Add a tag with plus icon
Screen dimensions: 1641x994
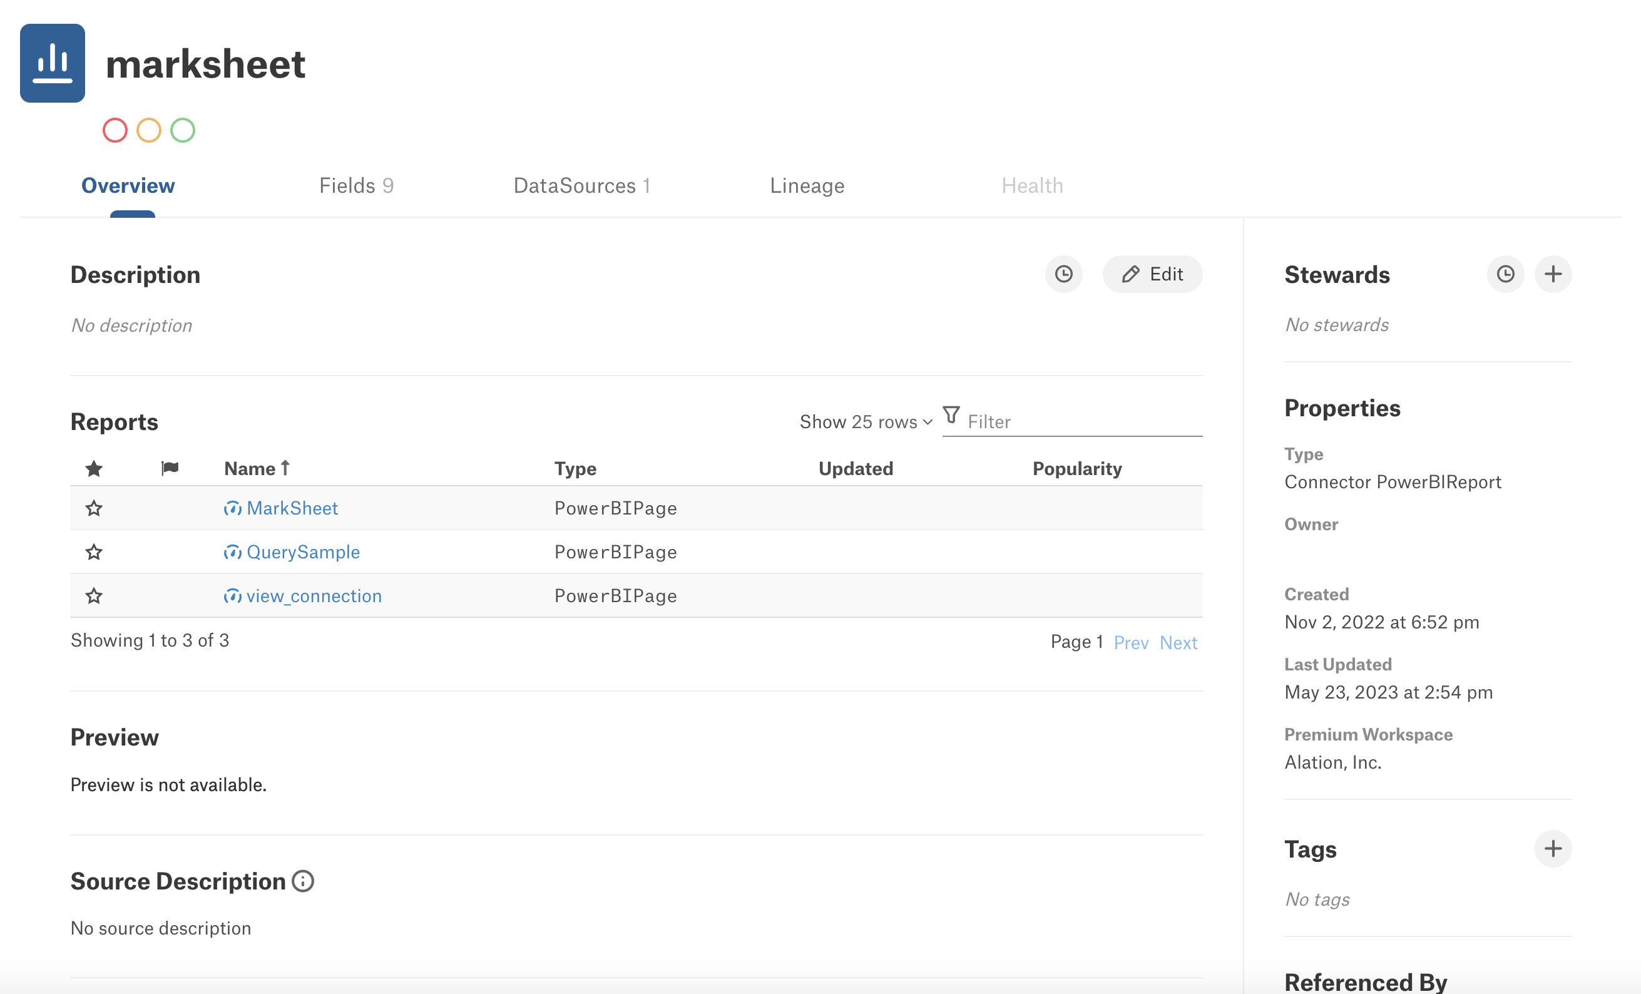1553,848
